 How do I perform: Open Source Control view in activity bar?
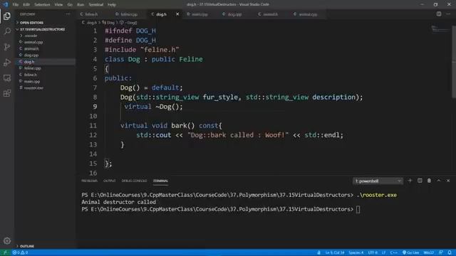point(7,47)
